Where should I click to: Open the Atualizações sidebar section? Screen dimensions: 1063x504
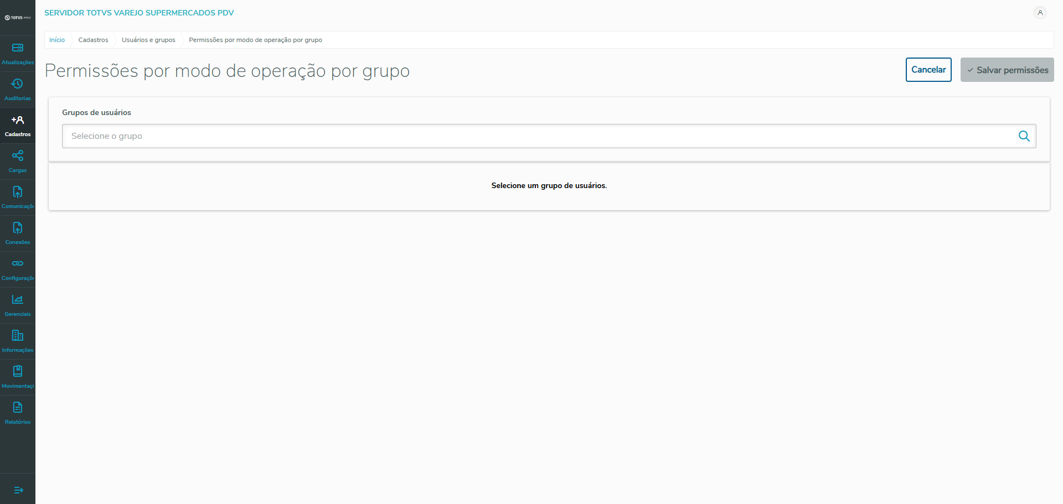tap(18, 54)
